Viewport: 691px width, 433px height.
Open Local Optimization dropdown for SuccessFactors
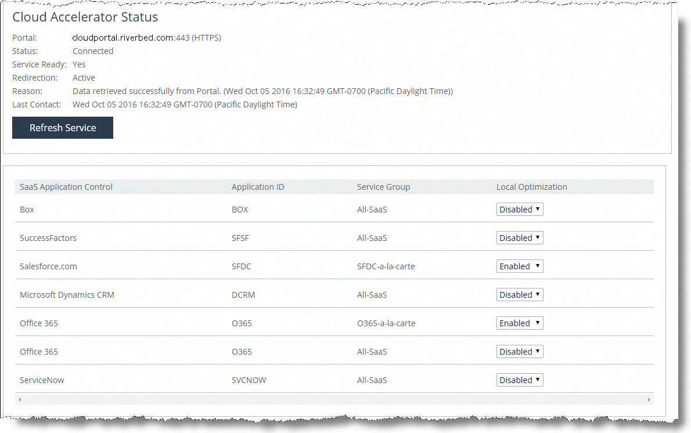(x=520, y=238)
